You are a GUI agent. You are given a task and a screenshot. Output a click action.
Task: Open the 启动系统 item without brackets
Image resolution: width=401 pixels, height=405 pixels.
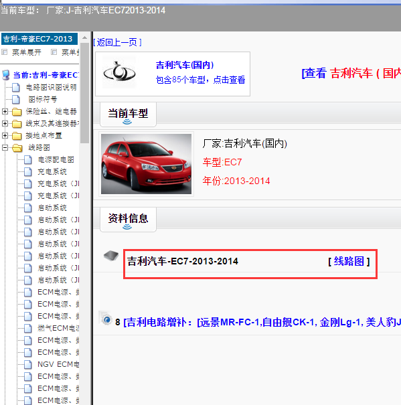tap(52, 208)
